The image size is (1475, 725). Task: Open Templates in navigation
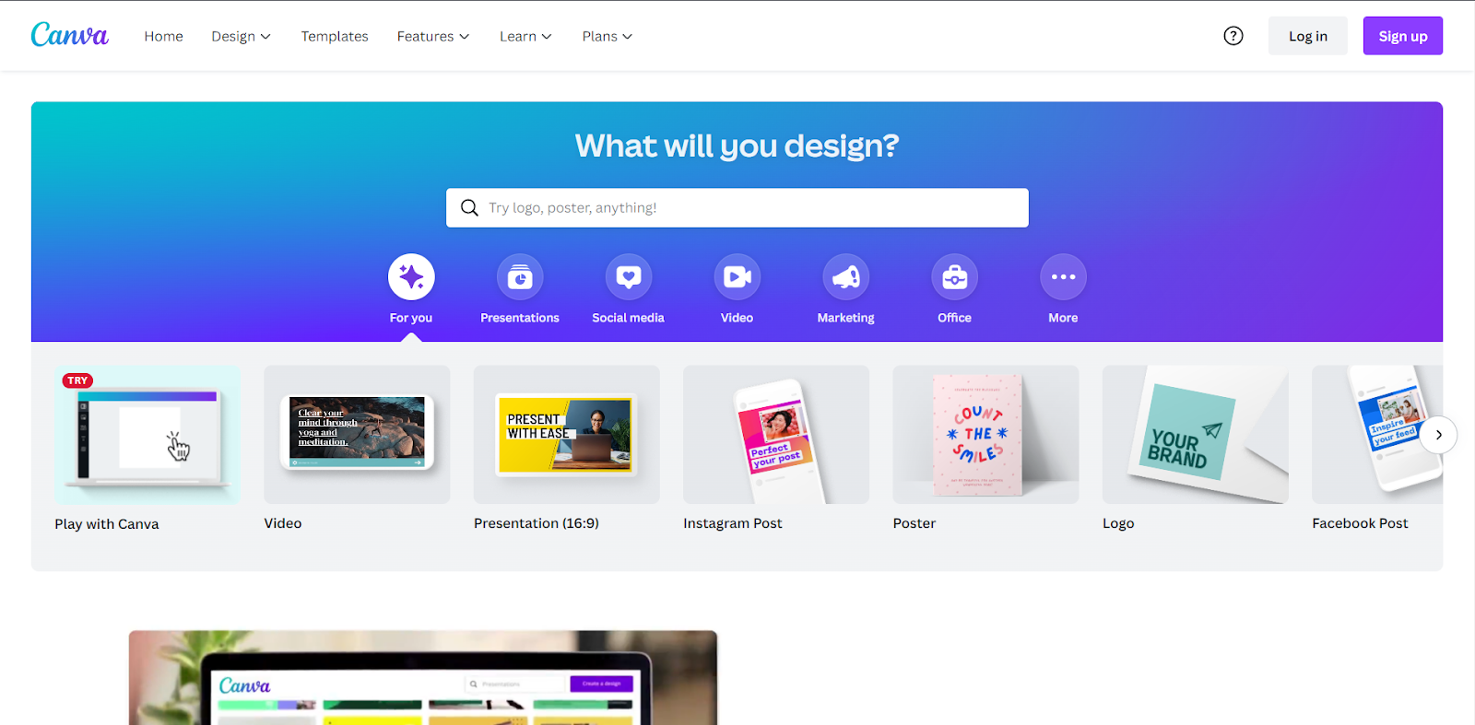(x=335, y=36)
